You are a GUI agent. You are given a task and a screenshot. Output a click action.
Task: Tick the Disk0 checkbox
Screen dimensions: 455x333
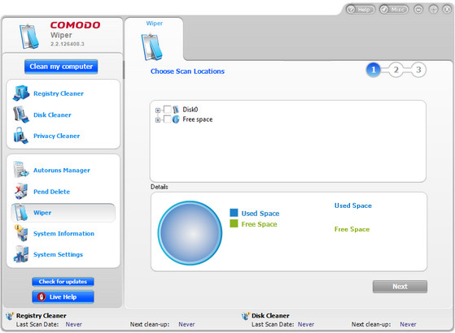click(x=168, y=110)
